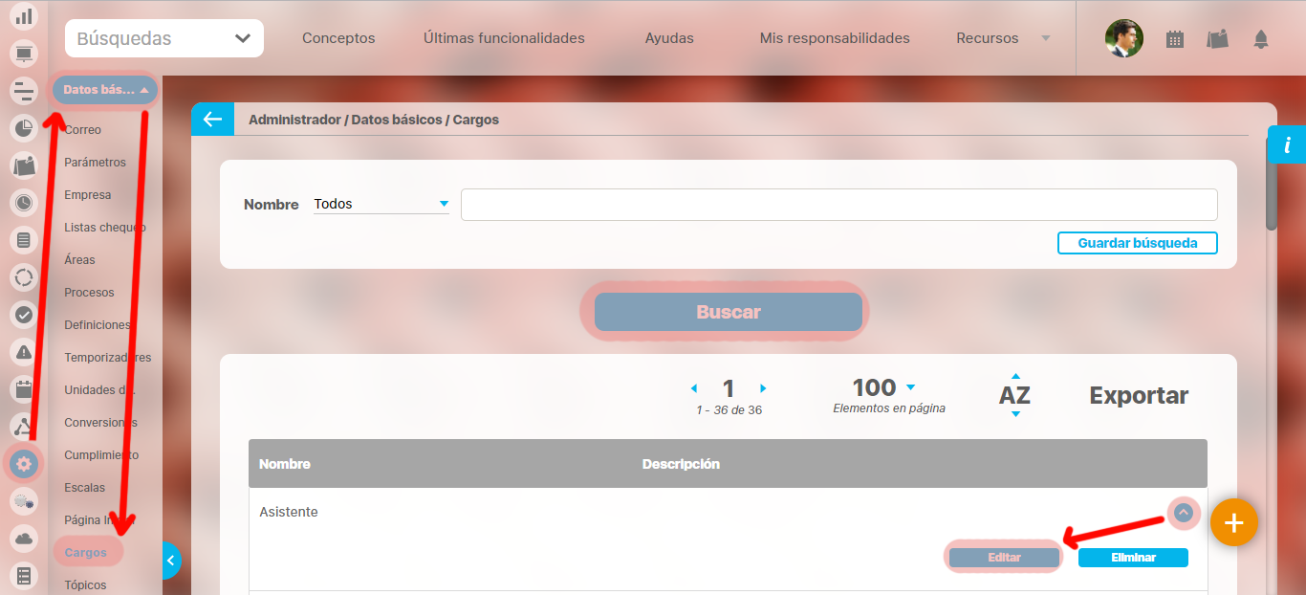The width and height of the screenshot is (1306, 595).
Task: Open the Búsquedas dropdown
Action: tap(164, 38)
